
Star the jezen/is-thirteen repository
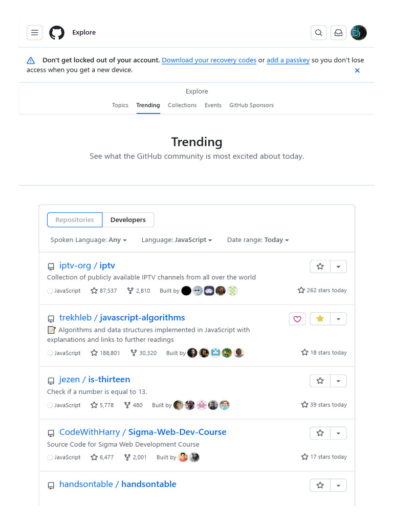click(320, 381)
